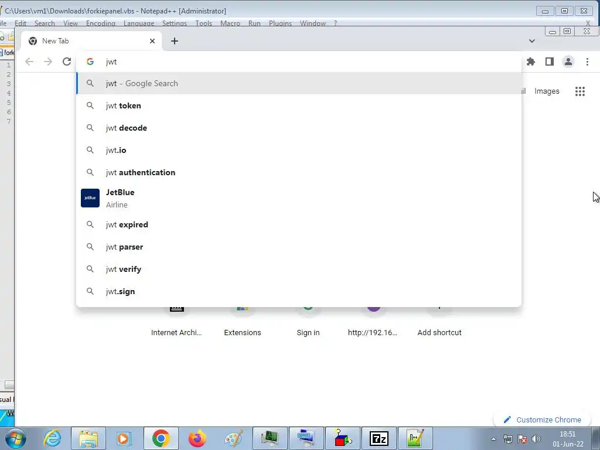Screen dimensions: 600x450
Task: Choose the 'jwt decode' suggestion
Action: coord(298,128)
